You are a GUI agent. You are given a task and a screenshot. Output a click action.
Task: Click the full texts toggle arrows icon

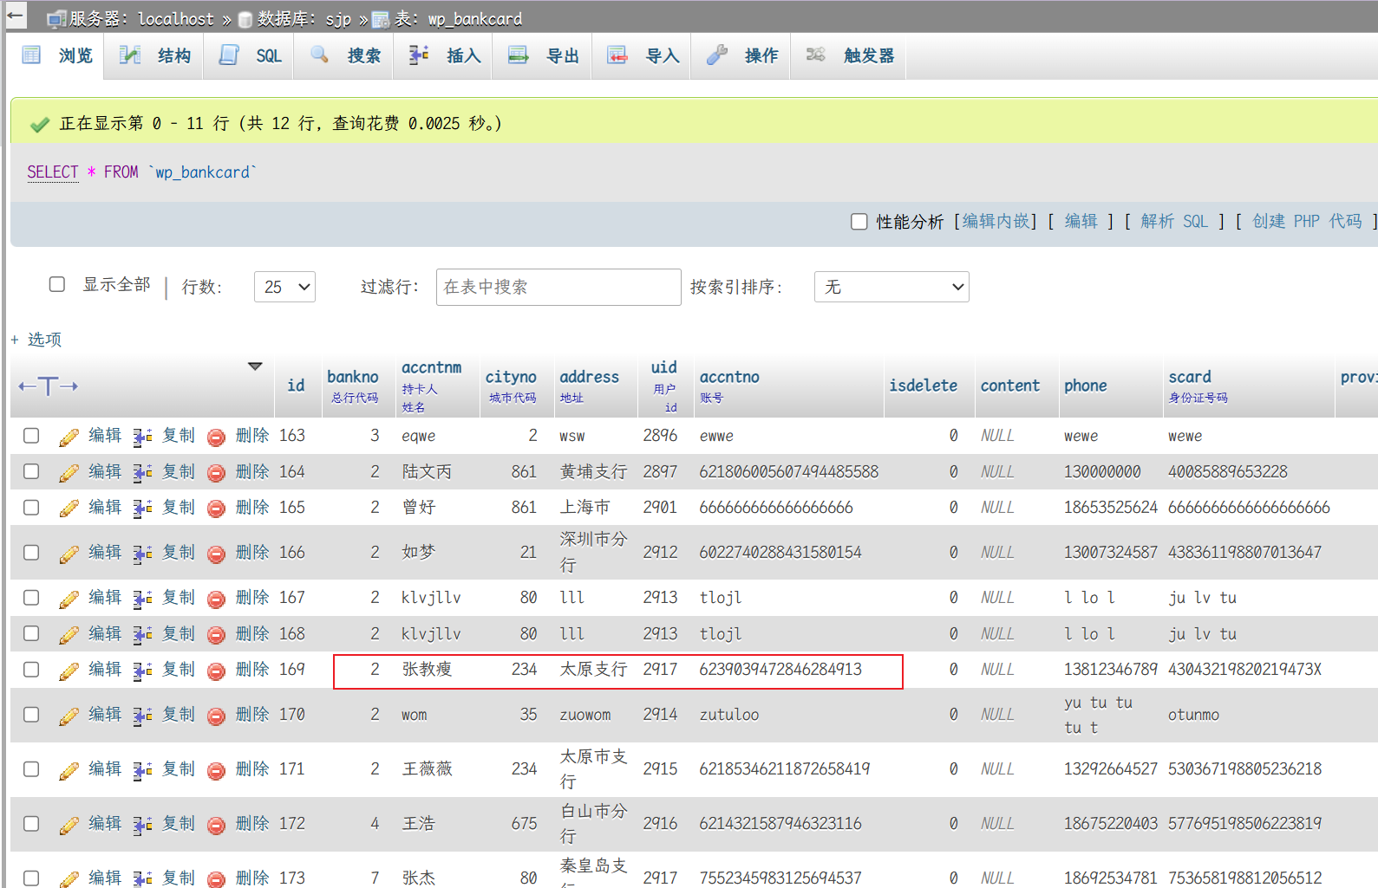coord(48,386)
